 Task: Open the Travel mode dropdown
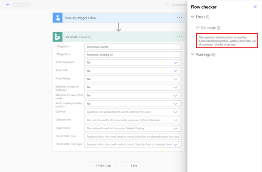coord(133,128)
